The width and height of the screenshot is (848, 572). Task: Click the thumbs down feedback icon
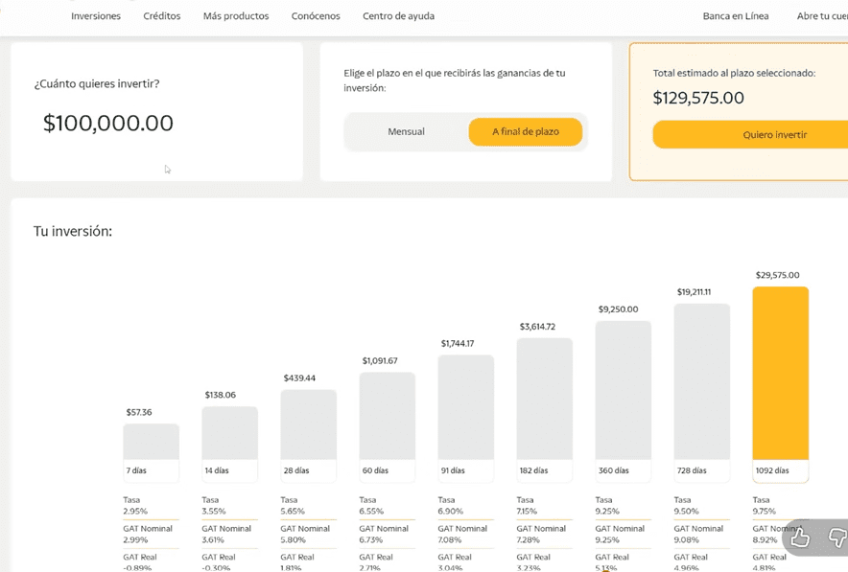click(x=836, y=538)
